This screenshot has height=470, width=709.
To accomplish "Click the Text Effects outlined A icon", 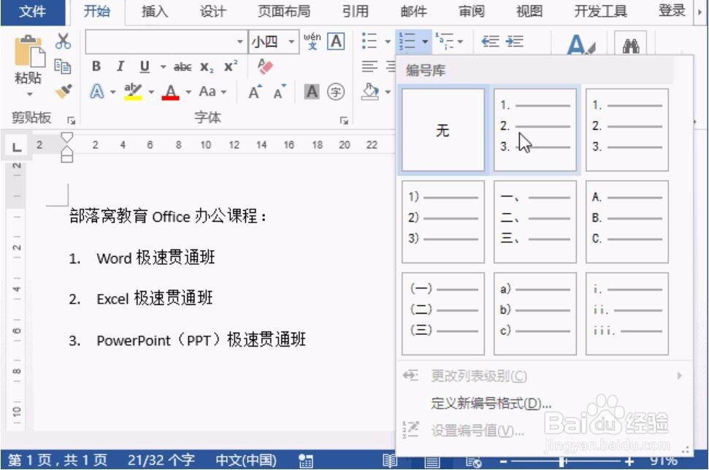I will point(97,92).
